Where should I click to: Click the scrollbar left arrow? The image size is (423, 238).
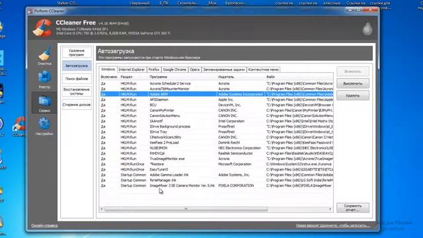point(102,209)
